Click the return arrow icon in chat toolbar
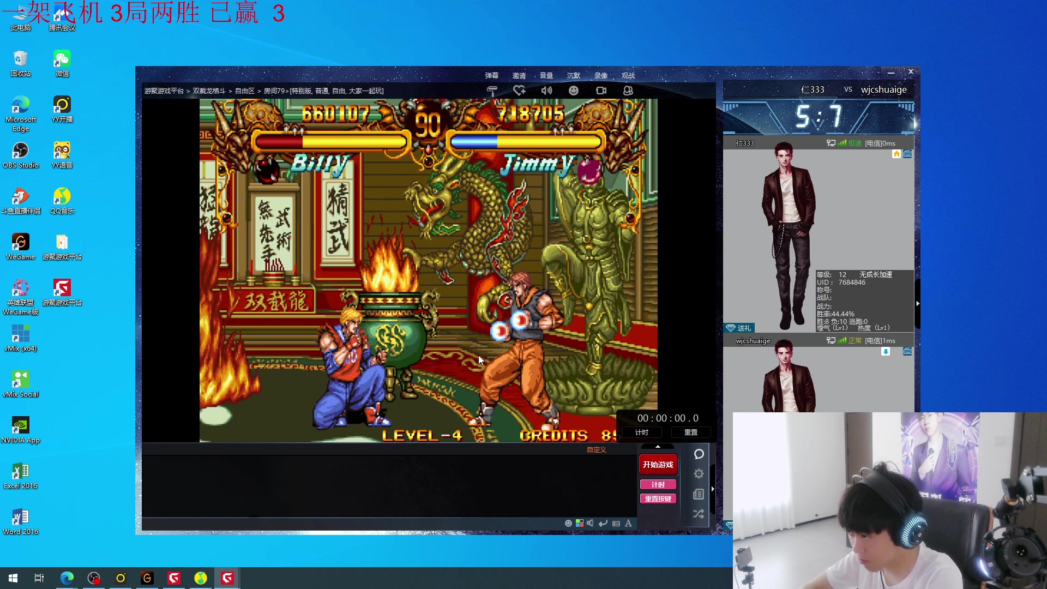Image resolution: width=1047 pixels, height=589 pixels. [x=603, y=523]
